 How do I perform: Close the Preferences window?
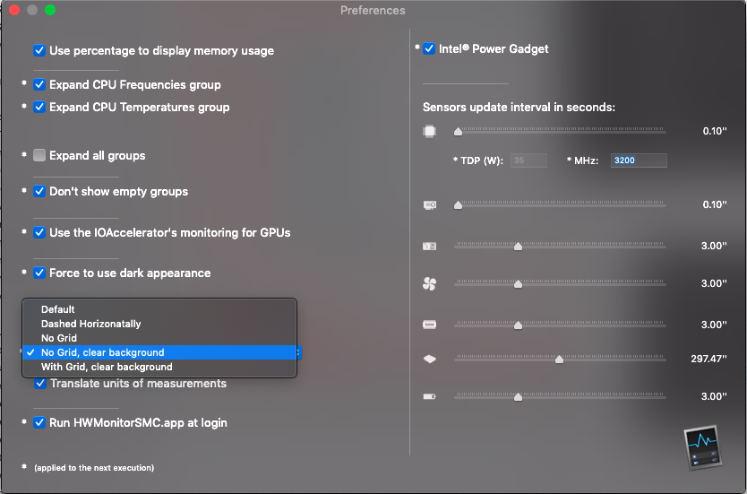(14, 10)
